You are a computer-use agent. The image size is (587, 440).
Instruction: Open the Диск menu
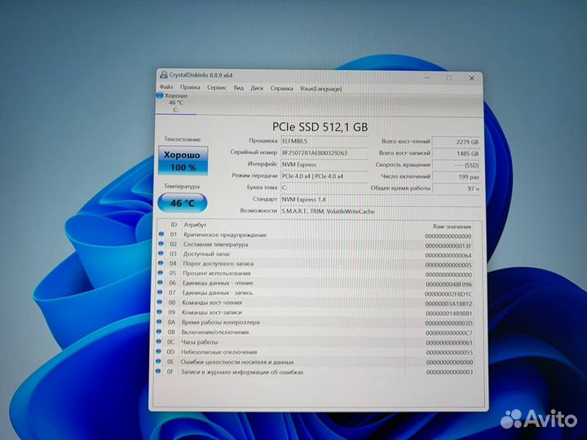[257, 88]
